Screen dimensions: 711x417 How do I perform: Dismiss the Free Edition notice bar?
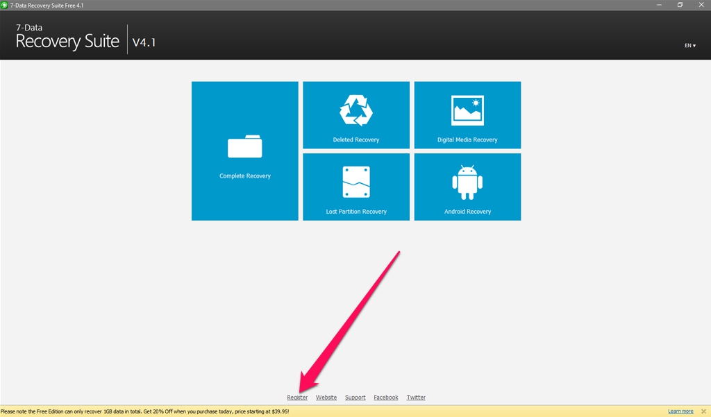(703, 411)
